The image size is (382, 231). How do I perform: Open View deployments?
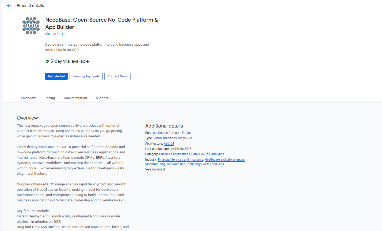pyautogui.click(x=86, y=76)
